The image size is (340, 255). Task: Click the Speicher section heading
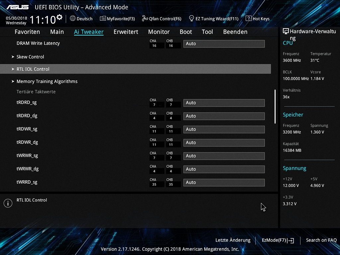(x=293, y=115)
